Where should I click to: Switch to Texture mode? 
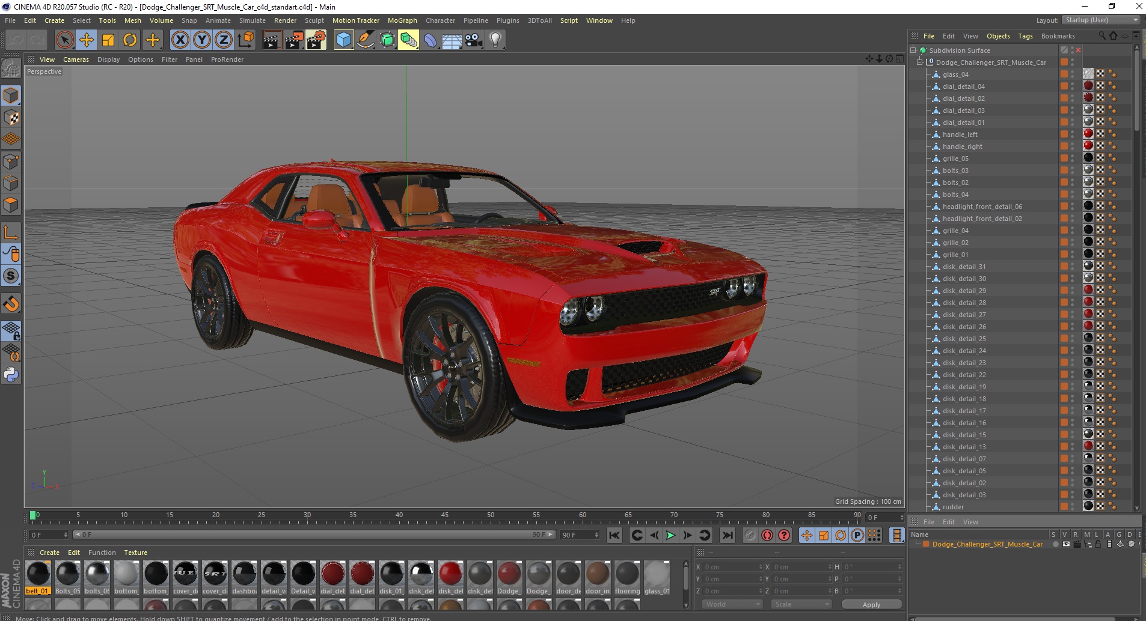click(x=11, y=118)
